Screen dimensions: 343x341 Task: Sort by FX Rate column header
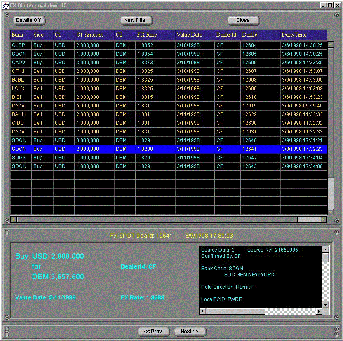[155, 35]
